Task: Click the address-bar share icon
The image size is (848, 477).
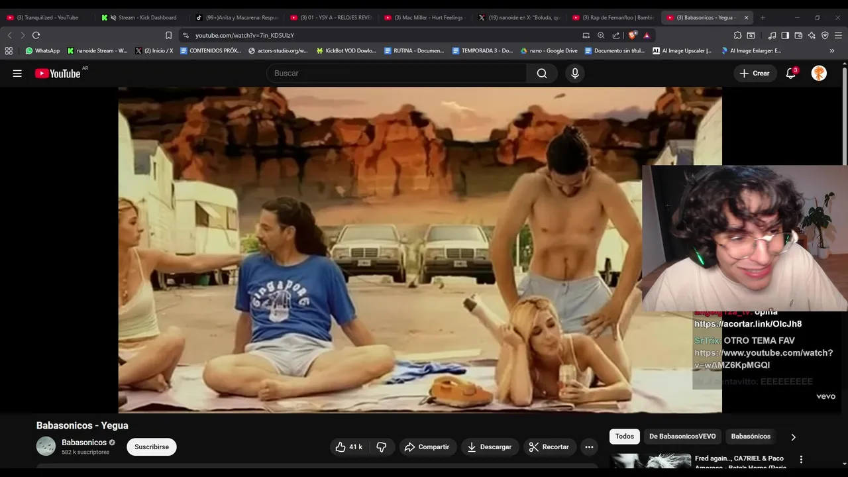Action: coord(616,35)
